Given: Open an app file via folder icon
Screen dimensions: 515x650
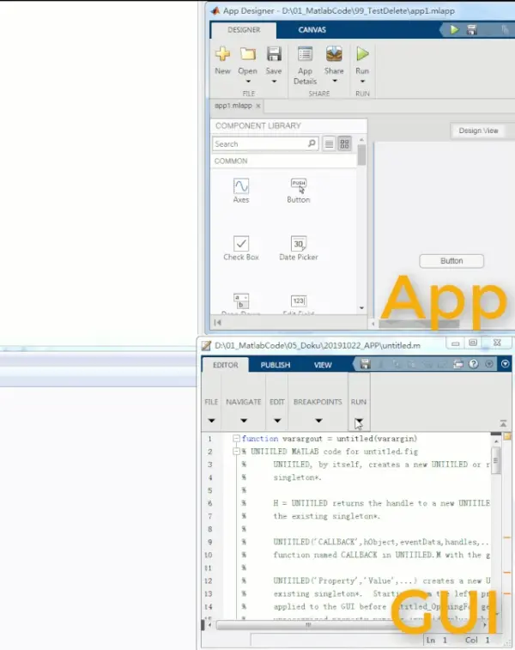Looking at the screenshot, I should pos(248,54).
